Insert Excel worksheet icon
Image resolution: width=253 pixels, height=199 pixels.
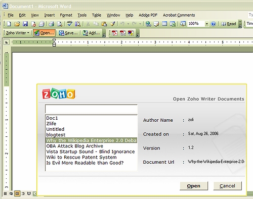(173, 24)
